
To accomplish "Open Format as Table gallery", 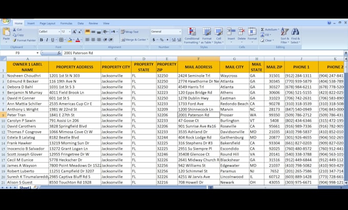I will click(x=207, y=36).
